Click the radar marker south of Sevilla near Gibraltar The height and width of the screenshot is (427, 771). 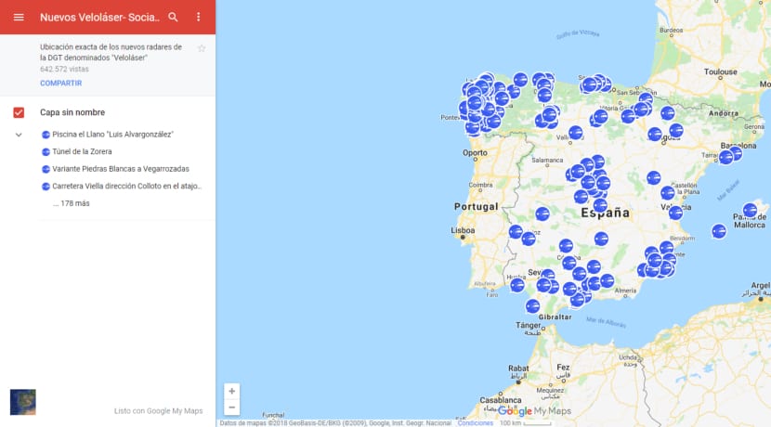(x=532, y=305)
